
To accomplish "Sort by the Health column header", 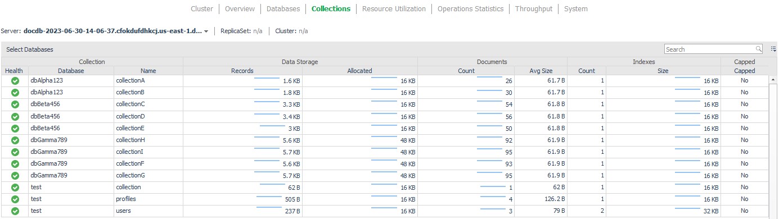I will (x=14, y=71).
